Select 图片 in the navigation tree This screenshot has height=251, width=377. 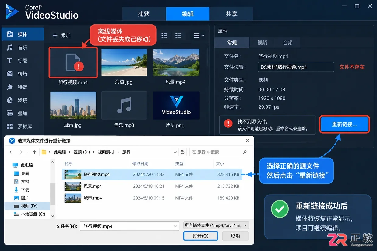(x=25, y=198)
